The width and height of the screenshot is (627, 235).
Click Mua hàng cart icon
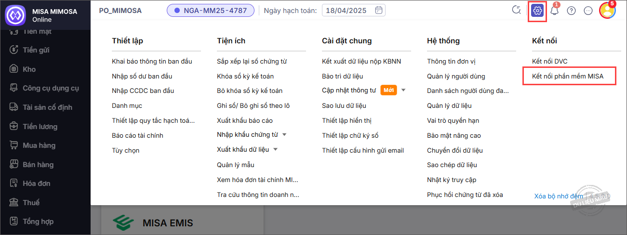tap(14, 145)
